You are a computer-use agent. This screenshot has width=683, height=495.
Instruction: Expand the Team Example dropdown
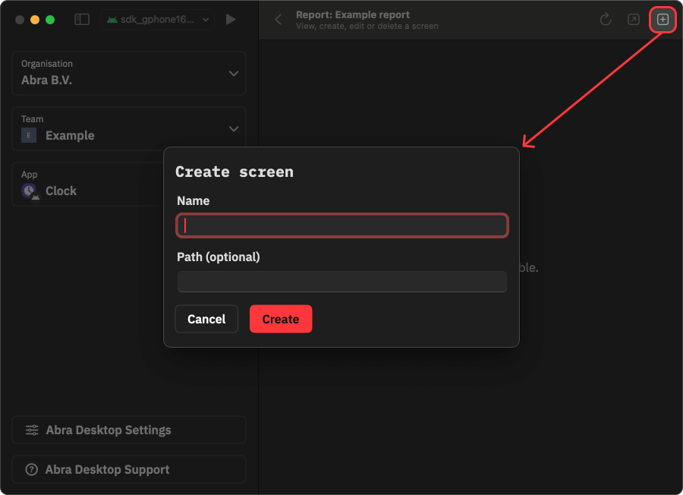[x=129, y=128]
